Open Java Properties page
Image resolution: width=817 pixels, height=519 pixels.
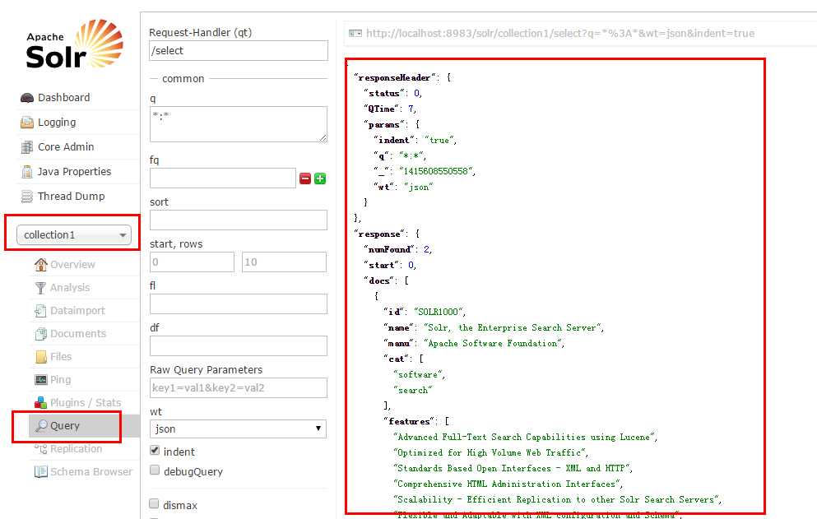[74, 171]
